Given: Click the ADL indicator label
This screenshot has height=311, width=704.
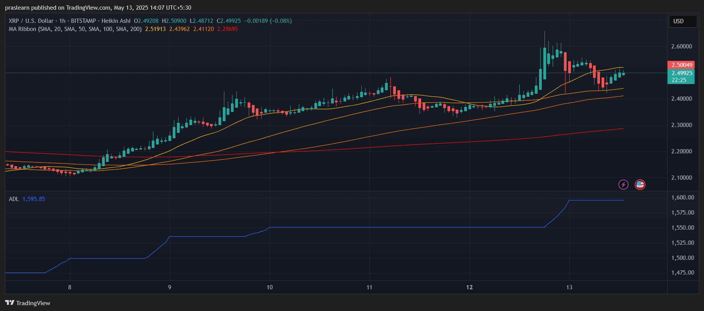Looking at the screenshot, I should coord(14,199).
